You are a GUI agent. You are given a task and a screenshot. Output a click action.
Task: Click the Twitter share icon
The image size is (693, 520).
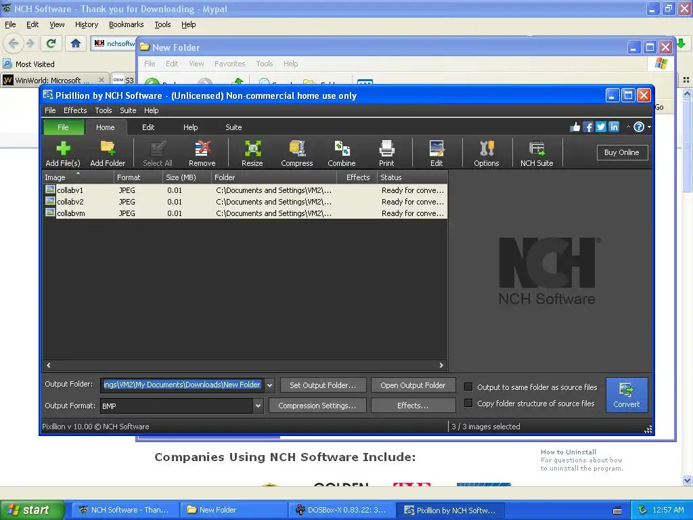coord(601,127)
